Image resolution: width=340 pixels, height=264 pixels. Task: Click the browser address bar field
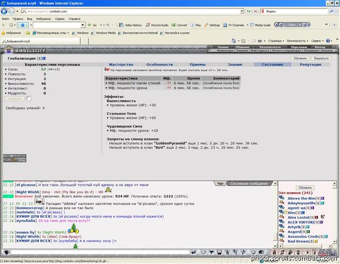click(x=131, y=11)
